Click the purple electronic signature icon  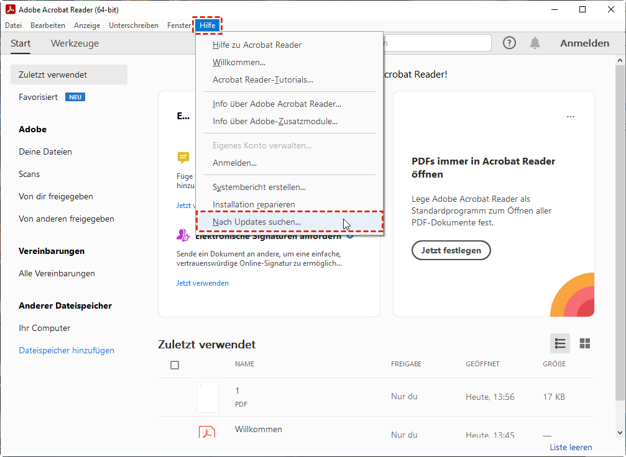183,235
